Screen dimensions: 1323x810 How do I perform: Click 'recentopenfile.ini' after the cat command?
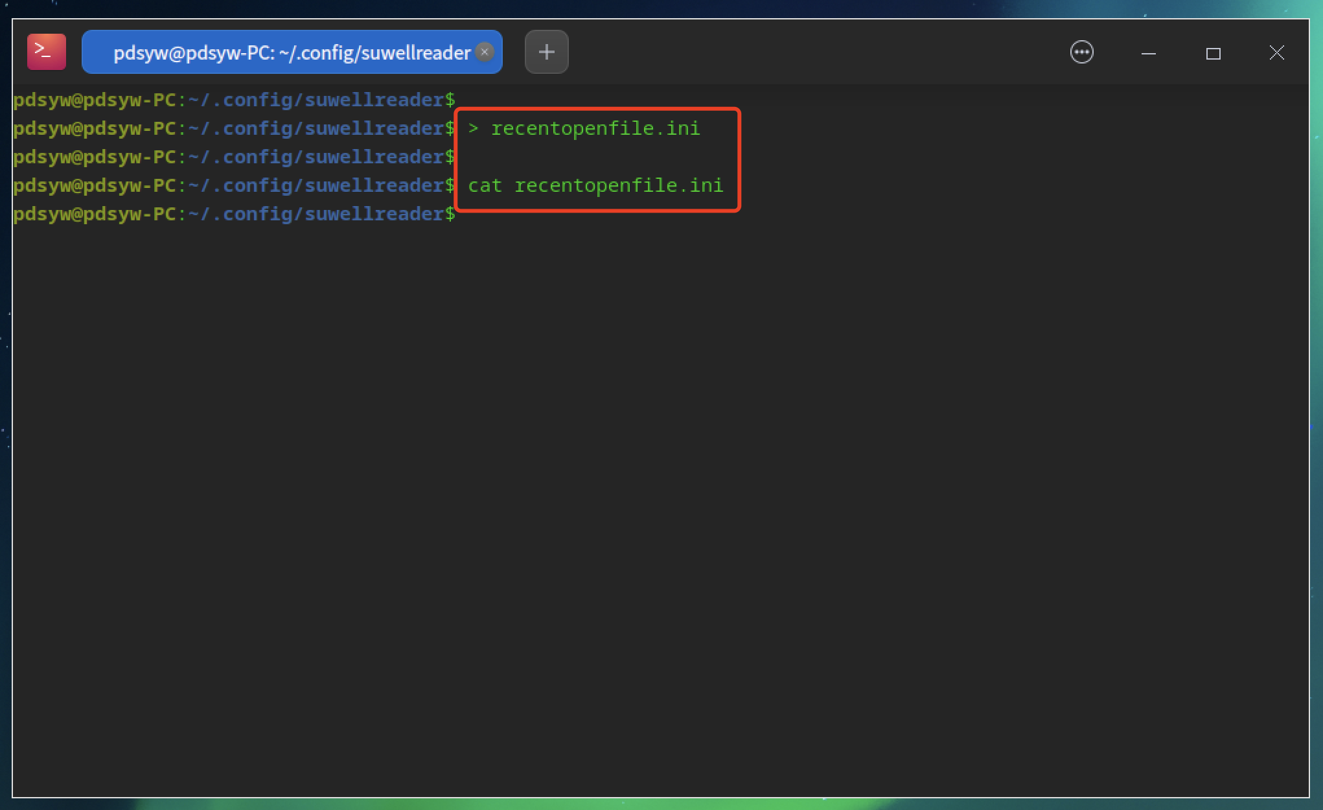(618, 185)
